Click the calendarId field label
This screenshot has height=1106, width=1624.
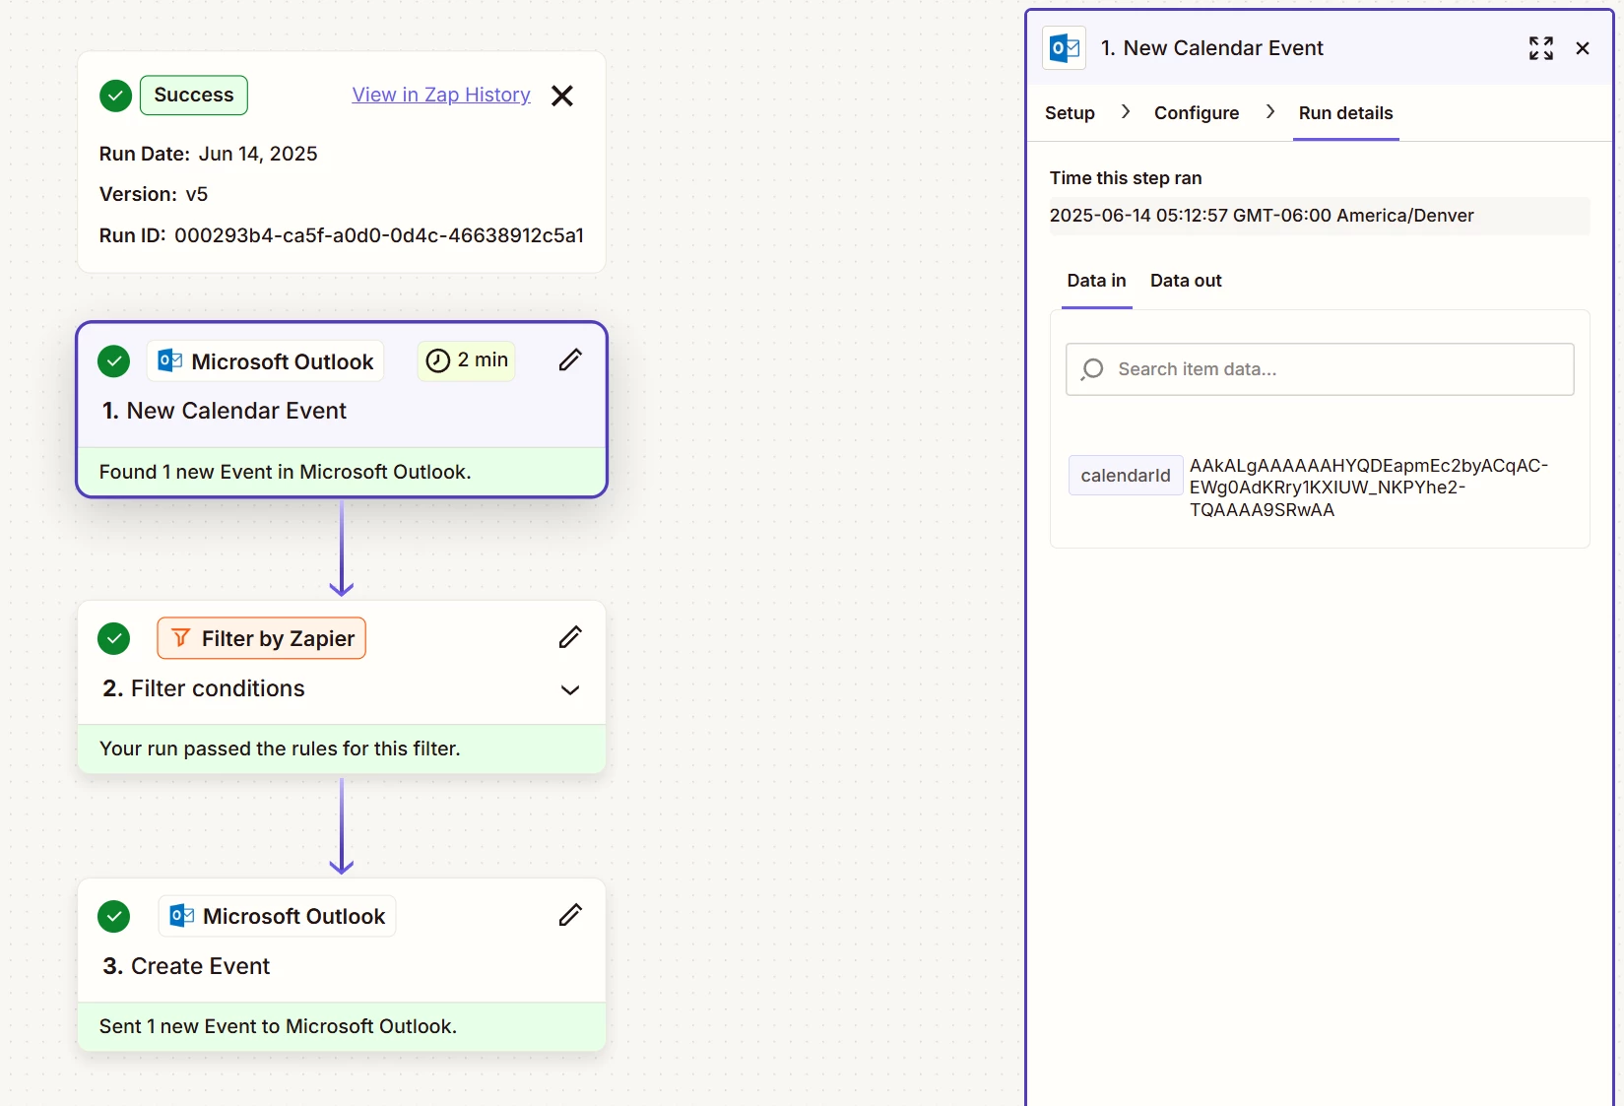point(1126,476)
